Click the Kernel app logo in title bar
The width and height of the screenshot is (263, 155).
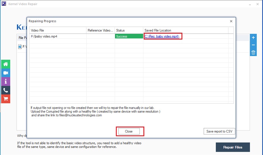pos(4,4)
